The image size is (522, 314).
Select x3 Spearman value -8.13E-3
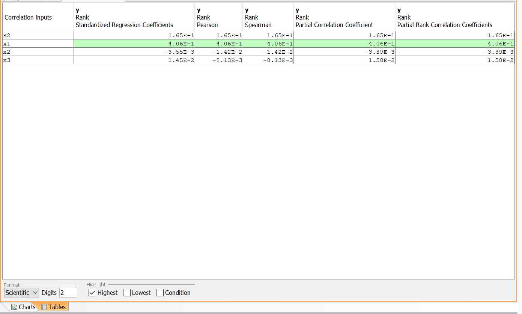268,60
